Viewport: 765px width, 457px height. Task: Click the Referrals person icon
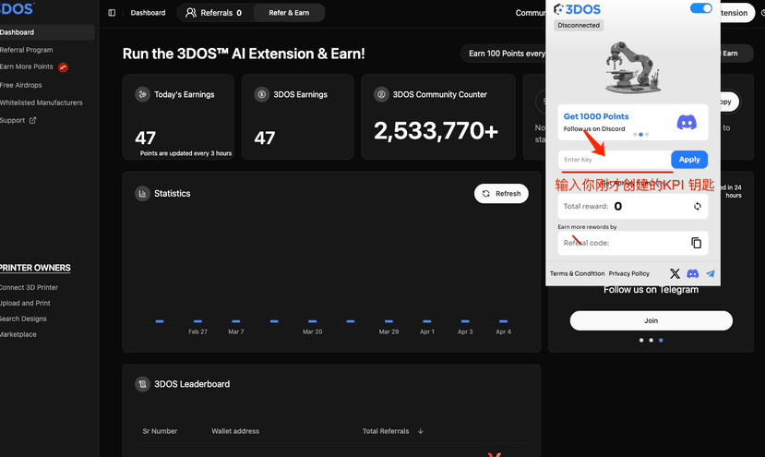(x=191, y=13)
